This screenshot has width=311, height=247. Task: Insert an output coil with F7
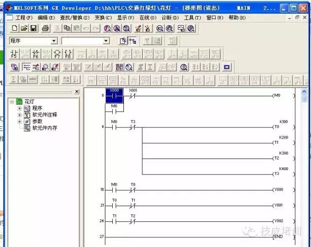click(57, 53)
